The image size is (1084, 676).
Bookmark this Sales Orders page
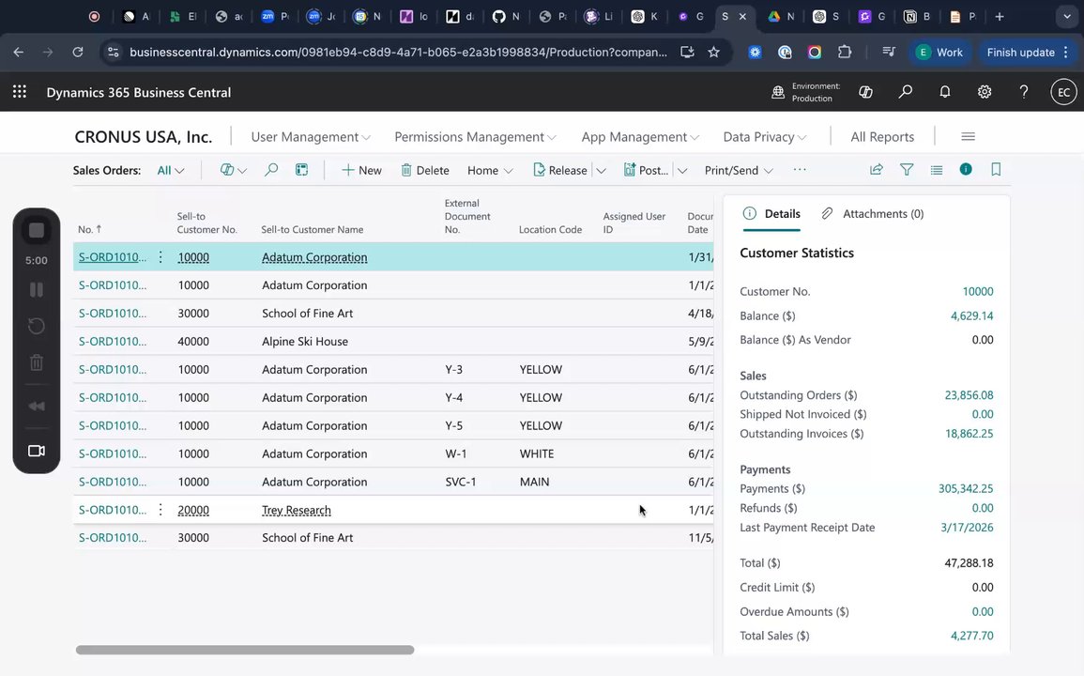coord(996,170)
